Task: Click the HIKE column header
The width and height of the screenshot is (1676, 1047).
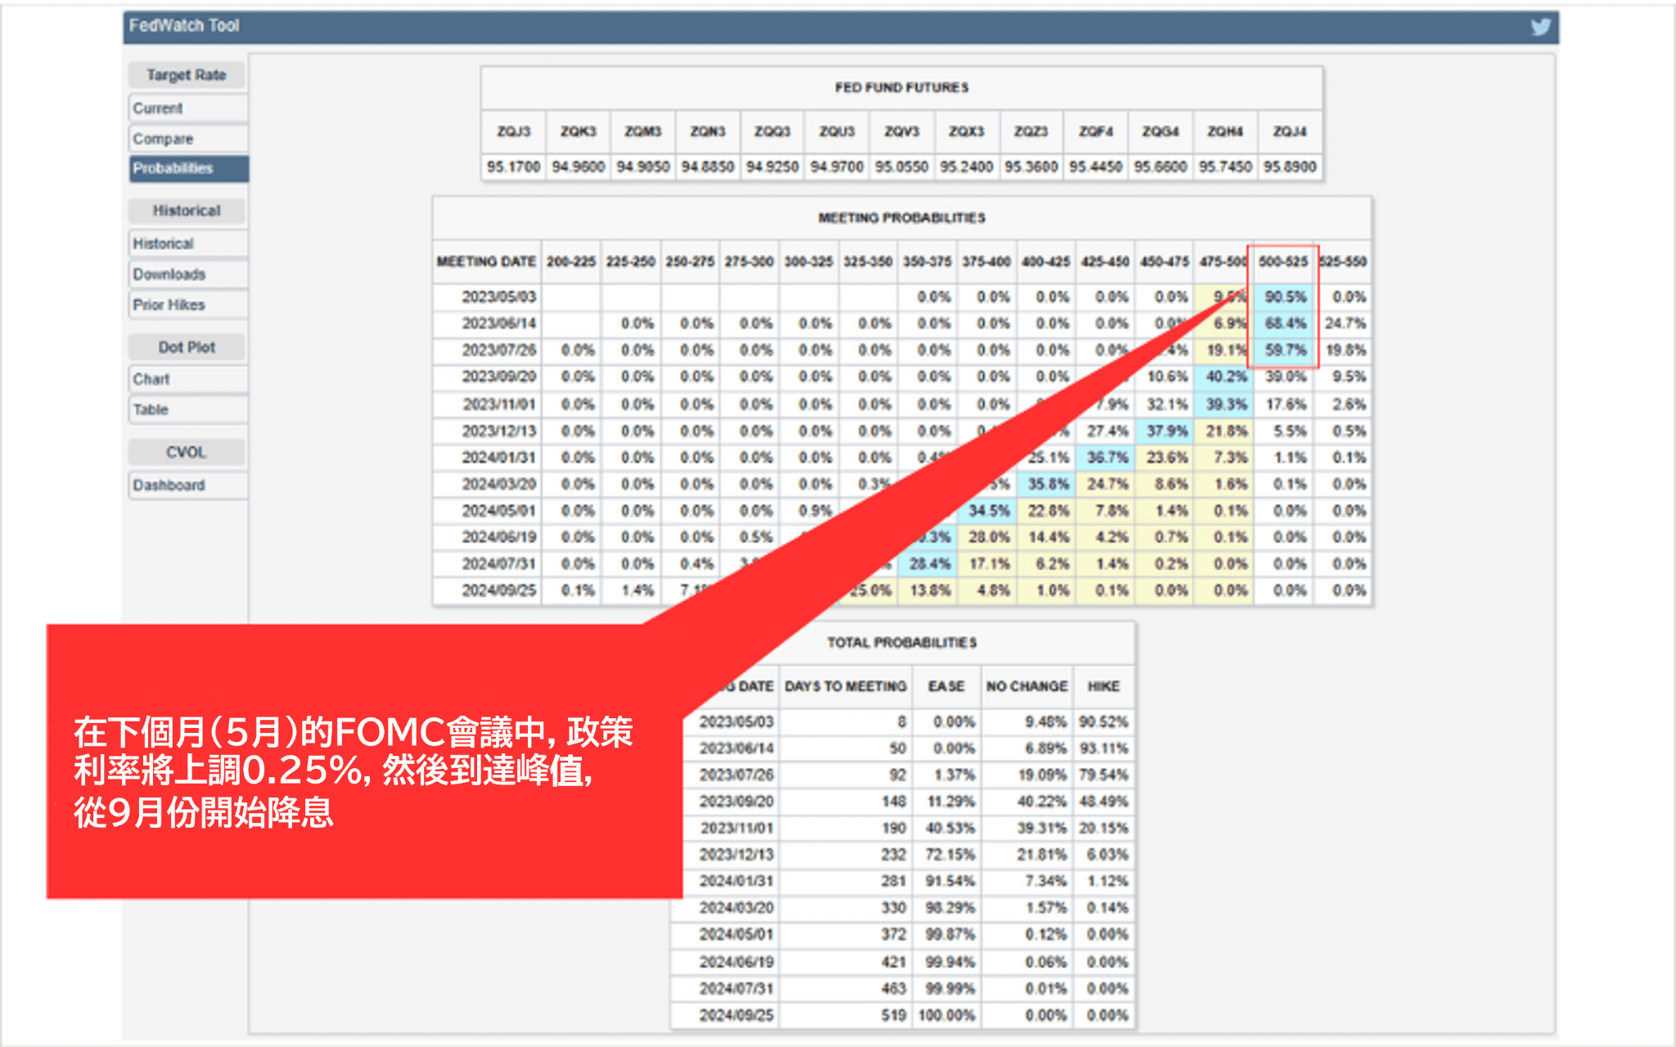Action: [x=1103, y=686]
